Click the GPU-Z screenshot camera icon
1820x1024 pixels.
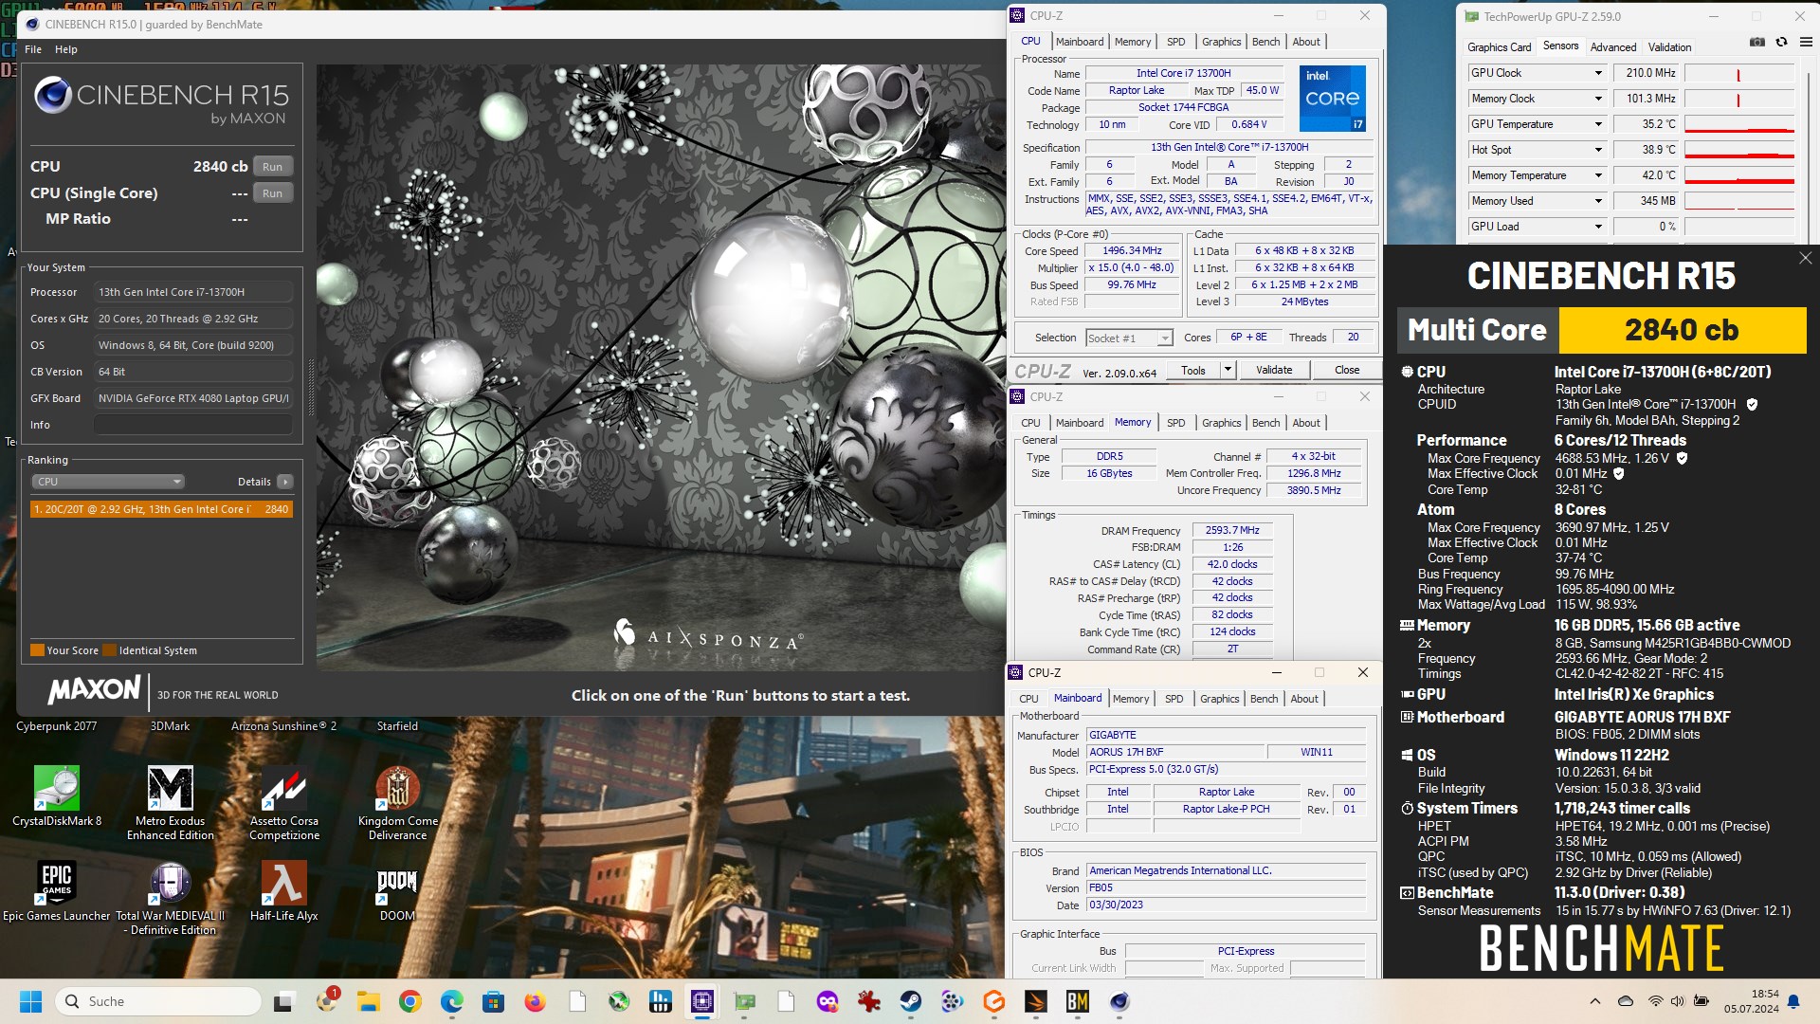point(1757,43)
